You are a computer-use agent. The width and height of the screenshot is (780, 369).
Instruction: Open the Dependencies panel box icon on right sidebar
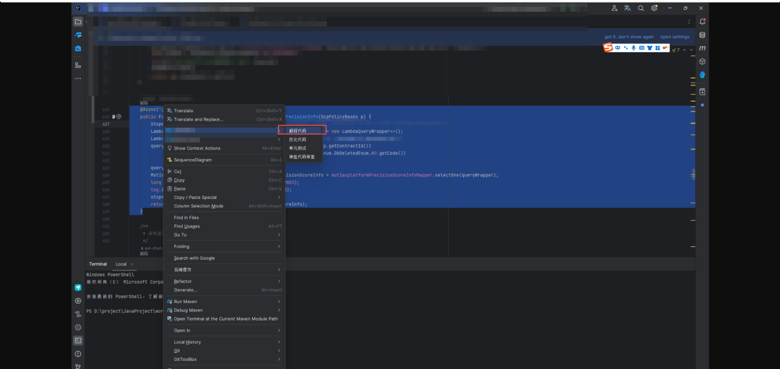coord(702,61)
